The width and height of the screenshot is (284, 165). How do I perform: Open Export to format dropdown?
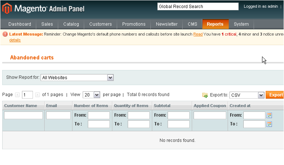[x=261, y=95]
